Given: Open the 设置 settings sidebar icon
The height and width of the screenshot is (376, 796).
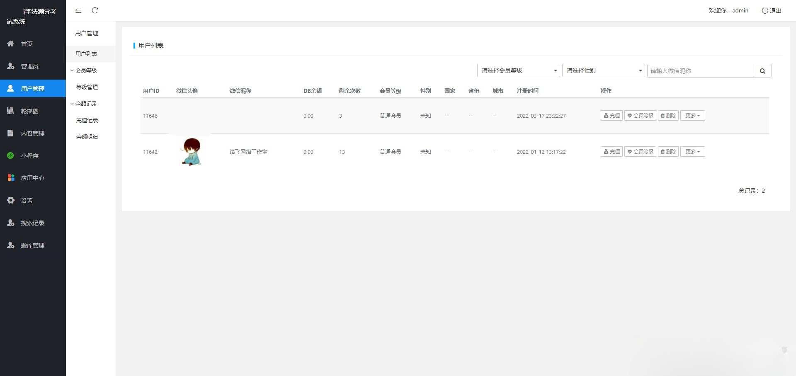Looking at the screenshot, I should [10, 200].
